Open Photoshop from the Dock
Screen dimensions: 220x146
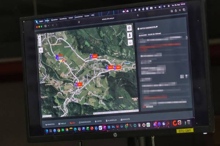coord(113,127)
